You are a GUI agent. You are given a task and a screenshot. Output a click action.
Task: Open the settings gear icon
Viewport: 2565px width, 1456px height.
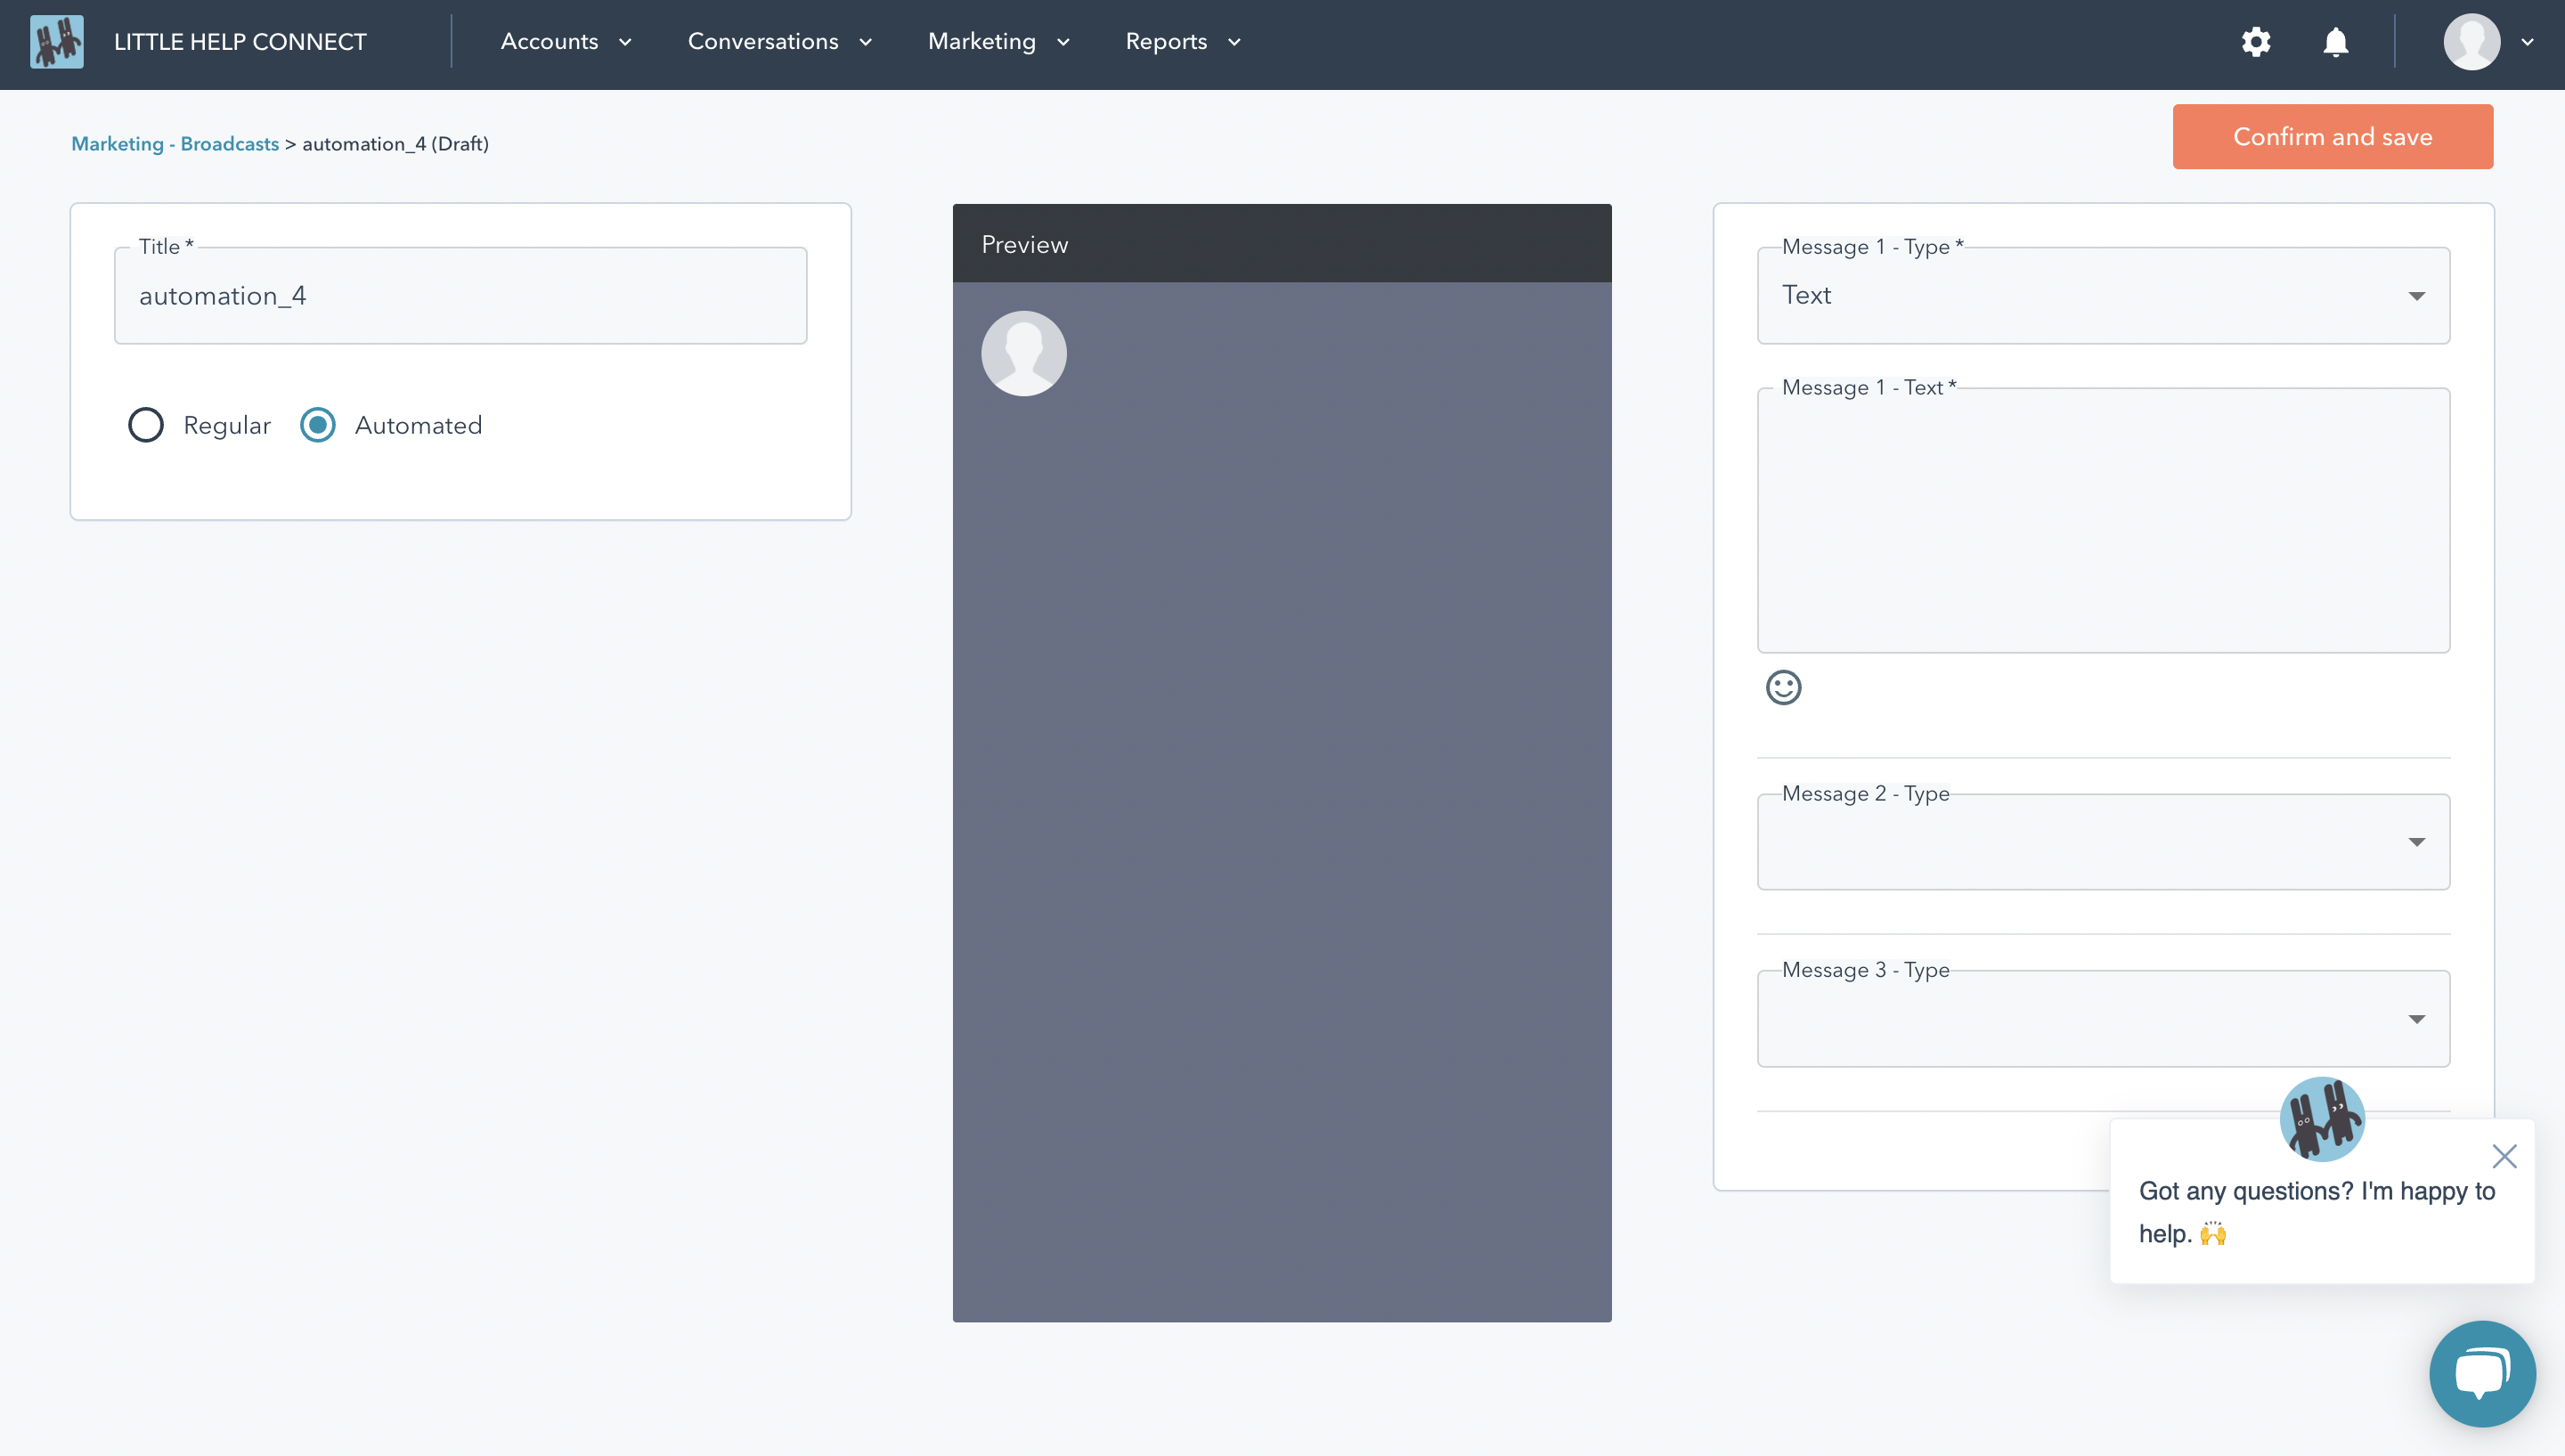[x=2256, y=42]
